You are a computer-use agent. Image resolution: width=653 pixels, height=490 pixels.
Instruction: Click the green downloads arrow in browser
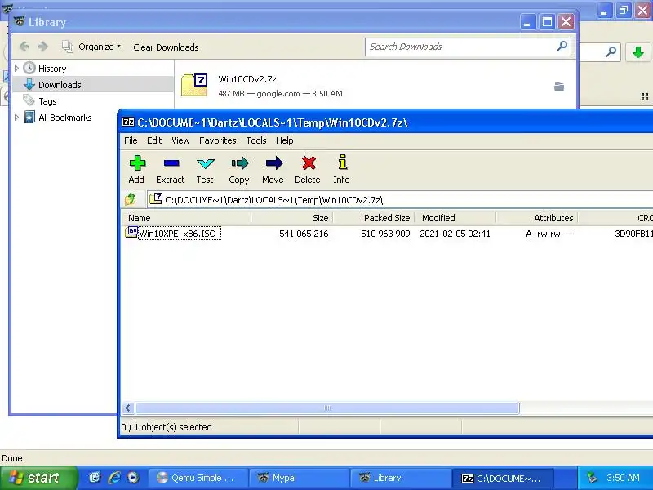tap(638, 52)
